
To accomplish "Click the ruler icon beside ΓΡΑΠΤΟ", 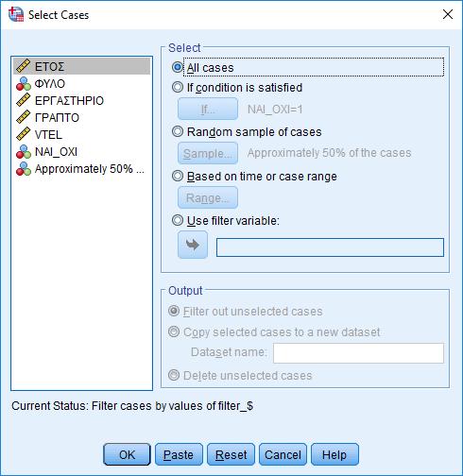I will tap(24, 117).
